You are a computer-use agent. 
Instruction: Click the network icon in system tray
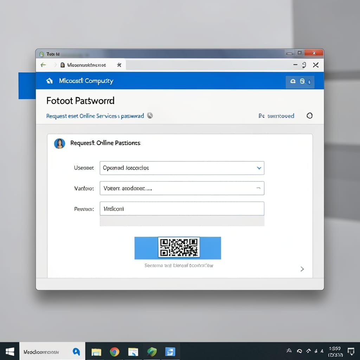tap(309, 351)
